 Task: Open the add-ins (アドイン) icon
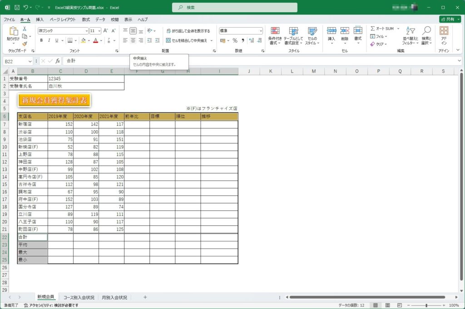(x=444, y=35)
